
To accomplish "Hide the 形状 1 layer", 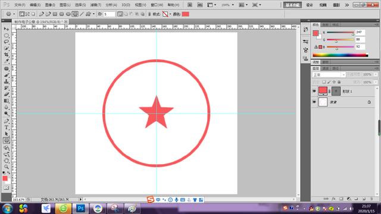I will click(x=314, y=91).
